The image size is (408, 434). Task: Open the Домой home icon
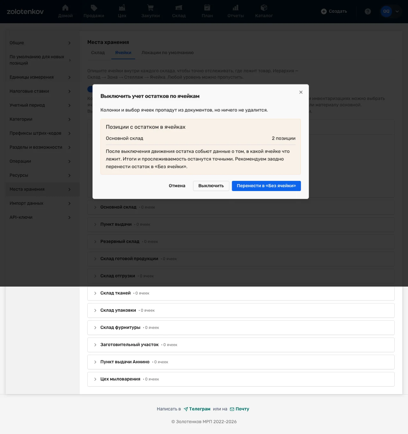click(65, 8)
